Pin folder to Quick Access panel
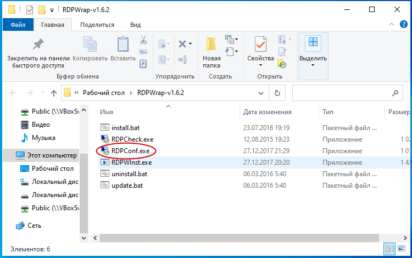412x258 pixels. (x=38, y=53)
